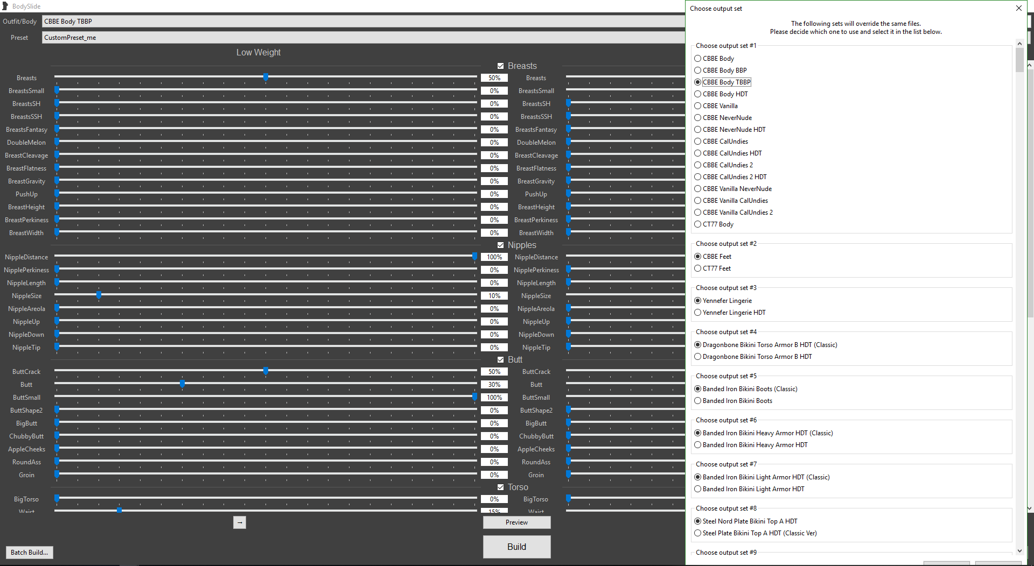Click the Breasts 50% value field

[x=494, y=78]
